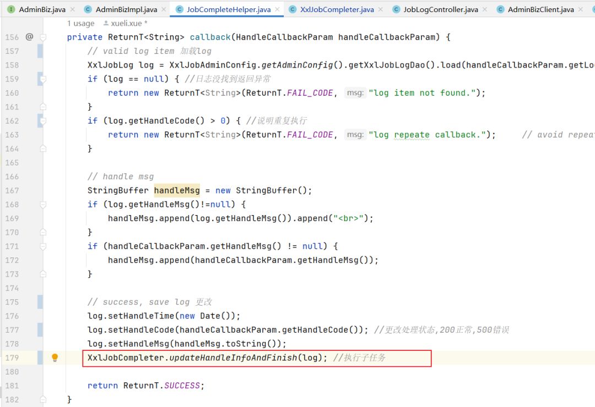This screenshot has height=407, width=595.
Task: Click the 'msg:' parameter hint on line 163
Action: tap(355, 135)
